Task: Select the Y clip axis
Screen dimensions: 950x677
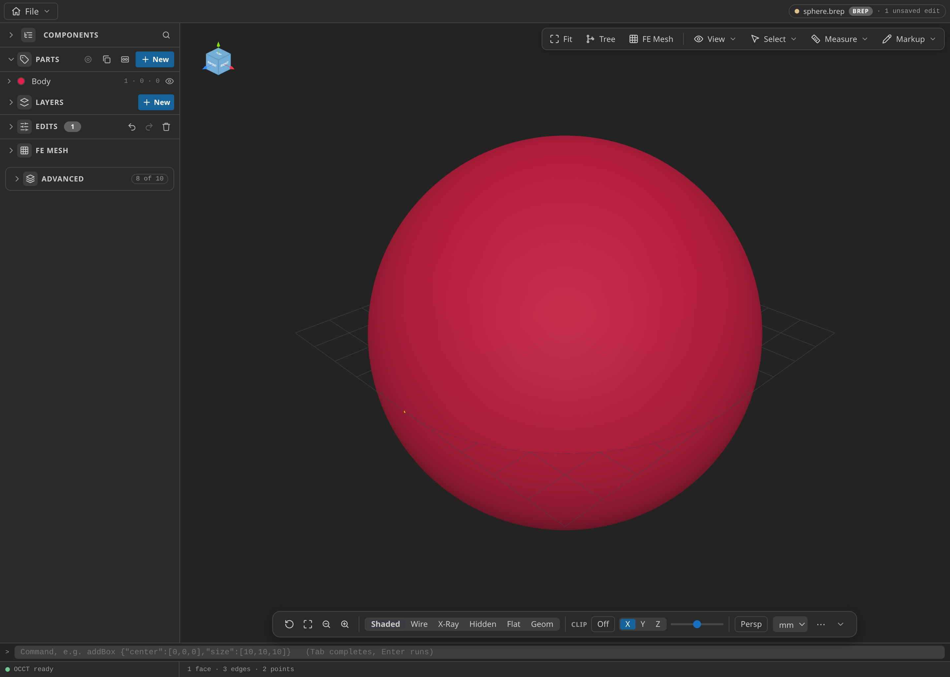Action: click(643, 624)
